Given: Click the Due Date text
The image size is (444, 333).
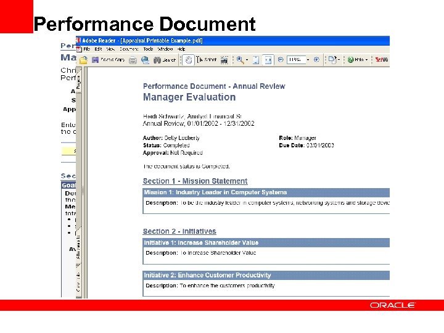Looking at the screenshot, I should coord(306,146).
